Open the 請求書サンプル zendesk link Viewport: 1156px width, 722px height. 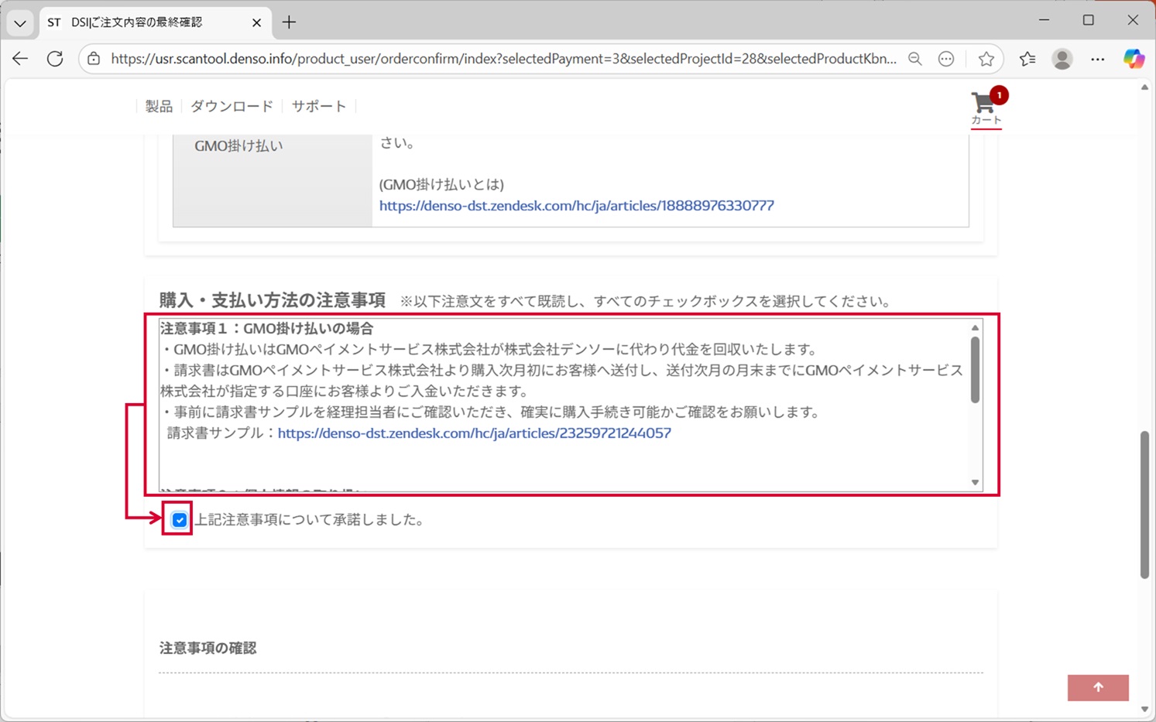click(474, 433)
